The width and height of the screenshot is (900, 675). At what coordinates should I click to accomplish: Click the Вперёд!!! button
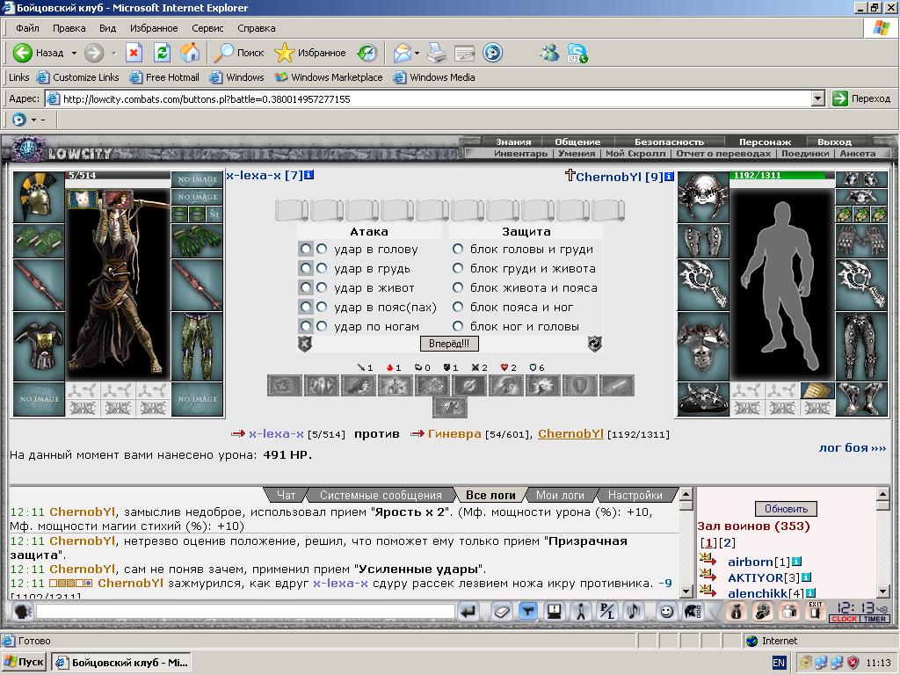[449, 344]
